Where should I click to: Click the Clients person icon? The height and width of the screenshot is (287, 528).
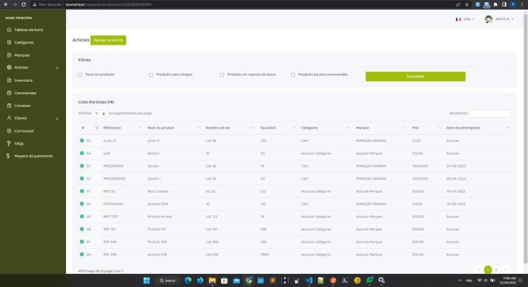[9, 117]
